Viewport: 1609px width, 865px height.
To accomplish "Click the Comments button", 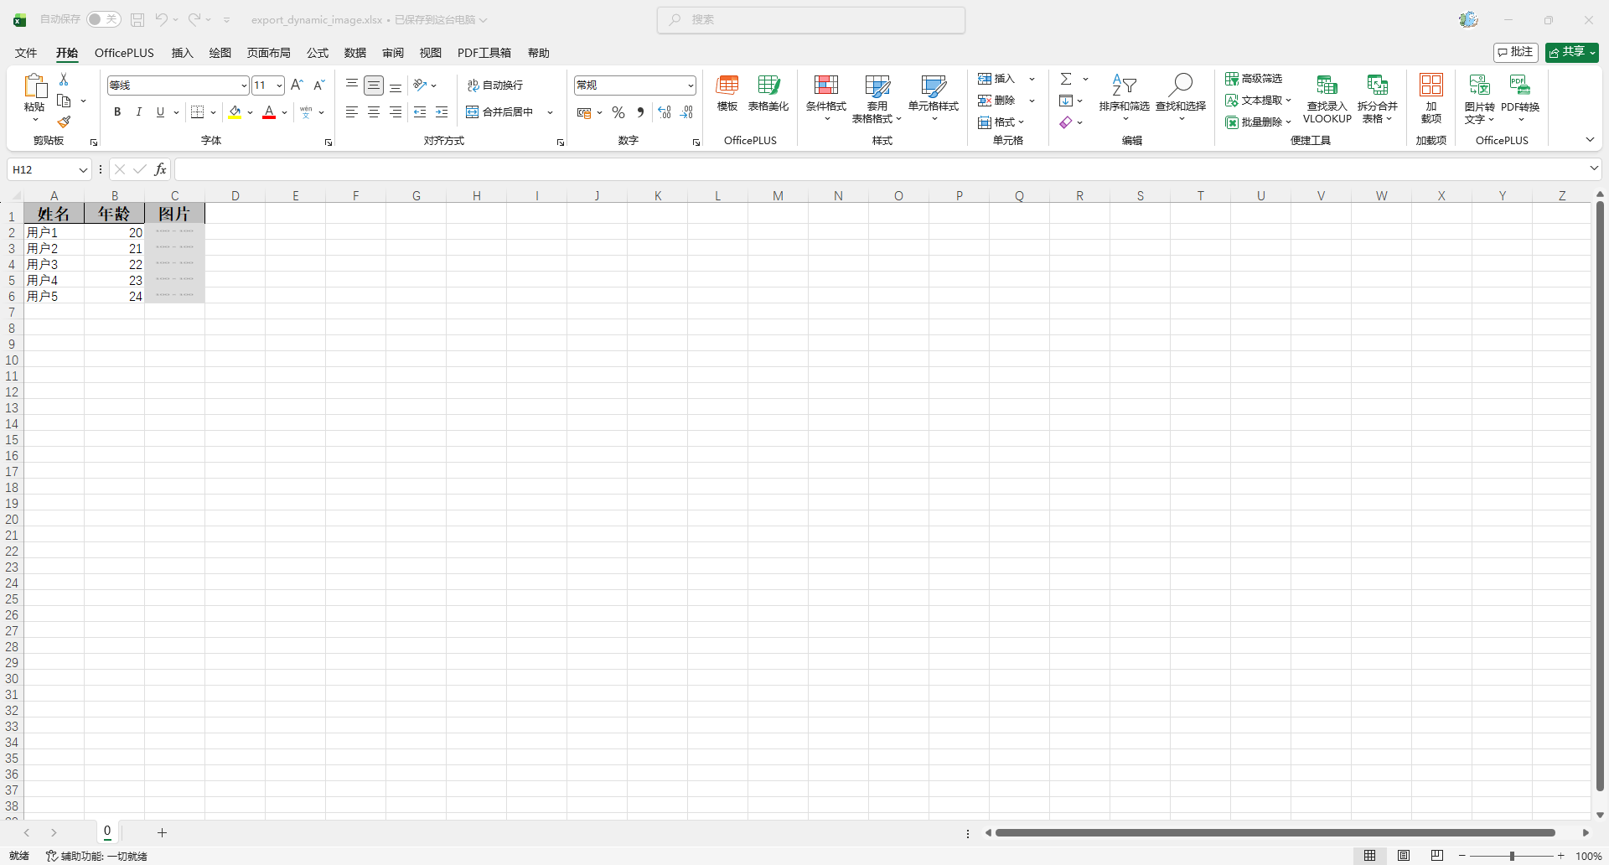I will coord(1515,52).
